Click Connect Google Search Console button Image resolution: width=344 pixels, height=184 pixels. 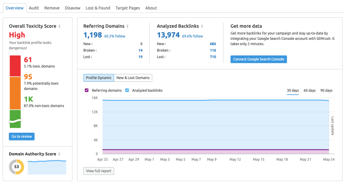tap(259, 59)
